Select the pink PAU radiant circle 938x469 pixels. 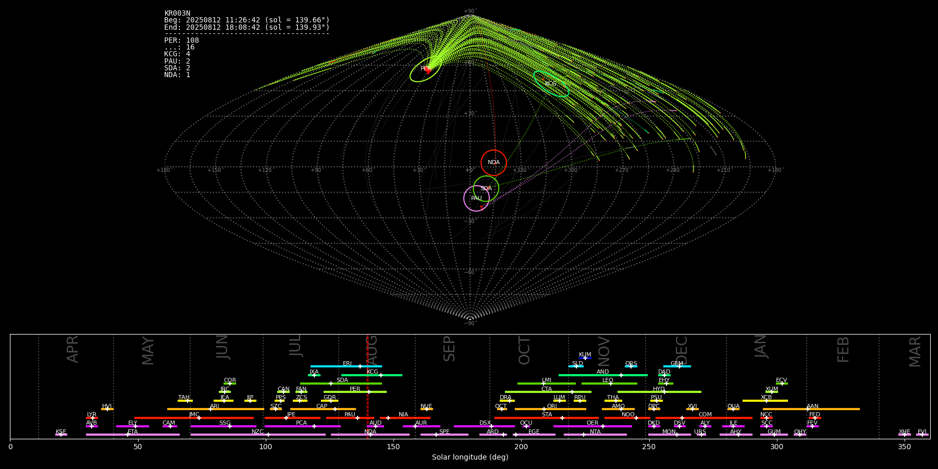coord(476,198)
